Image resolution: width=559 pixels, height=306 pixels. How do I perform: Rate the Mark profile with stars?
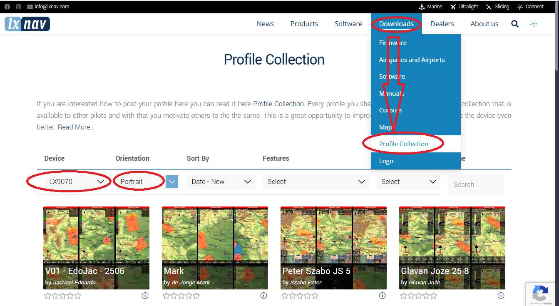pyautogui.click(x=181, y=296)
